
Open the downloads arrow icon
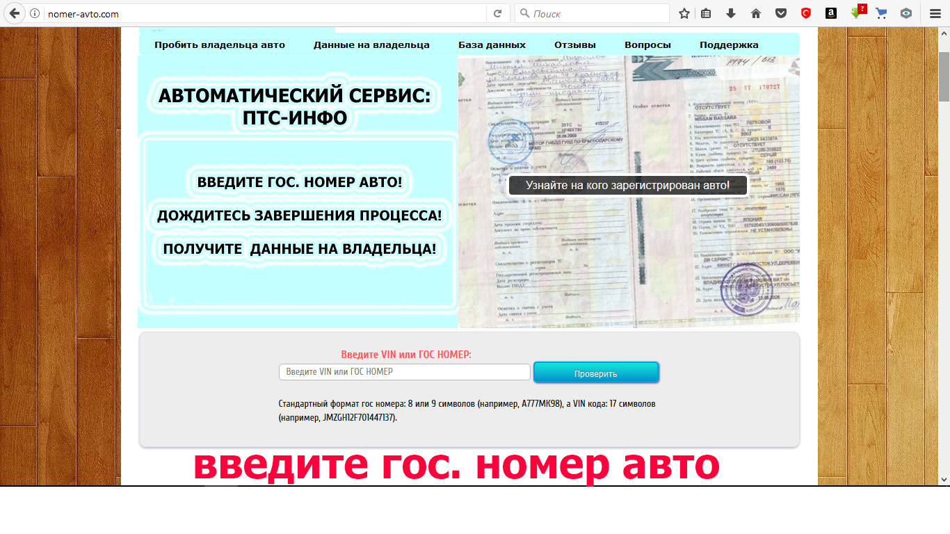731,13
